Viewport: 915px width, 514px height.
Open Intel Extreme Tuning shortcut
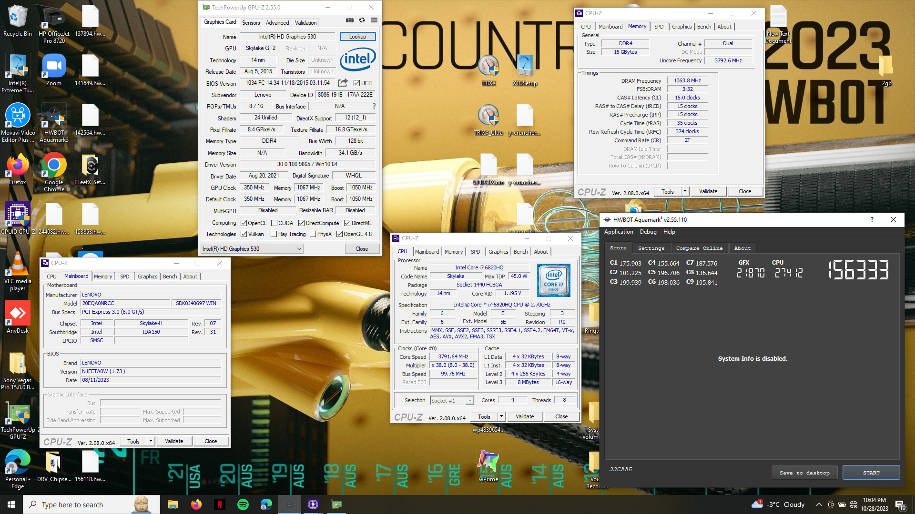[18, 74]
